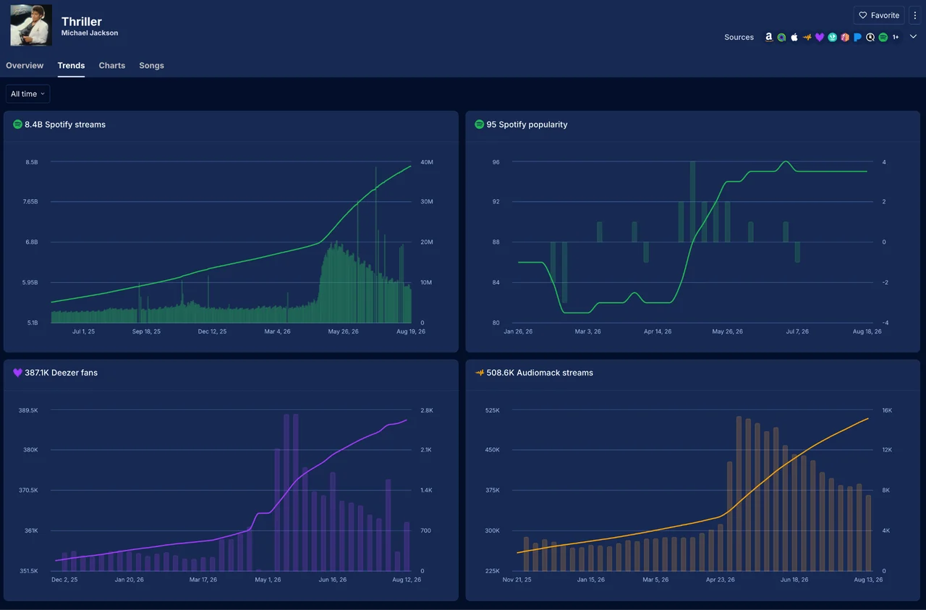Image resolution: width=926 pixels, height=610 pixels.
Task: Click the Amazon Music source icon
Action: [x=769, y=37]
